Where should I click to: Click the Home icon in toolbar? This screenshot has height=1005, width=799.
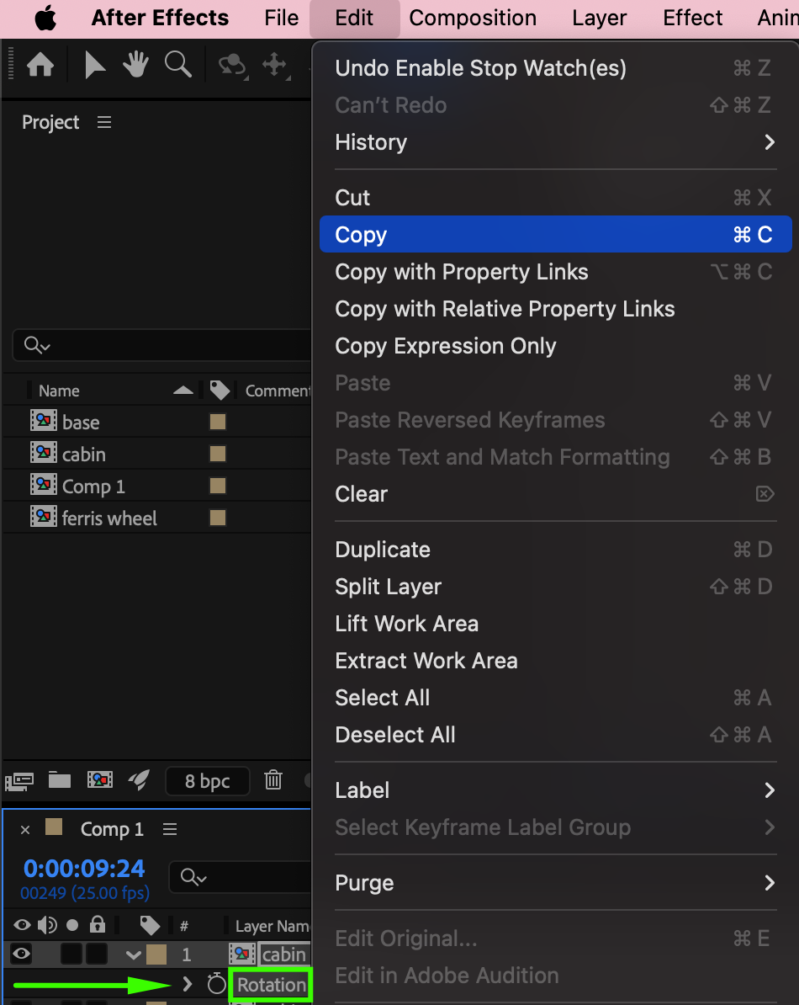(40, 65)
